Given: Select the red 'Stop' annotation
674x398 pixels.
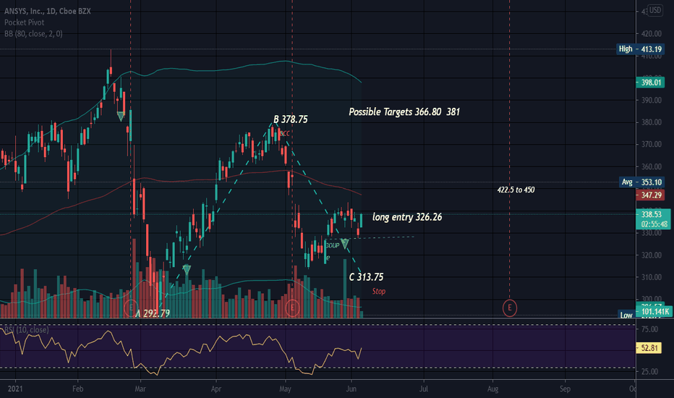Looking at the screenshot, I should coord(379,292).
